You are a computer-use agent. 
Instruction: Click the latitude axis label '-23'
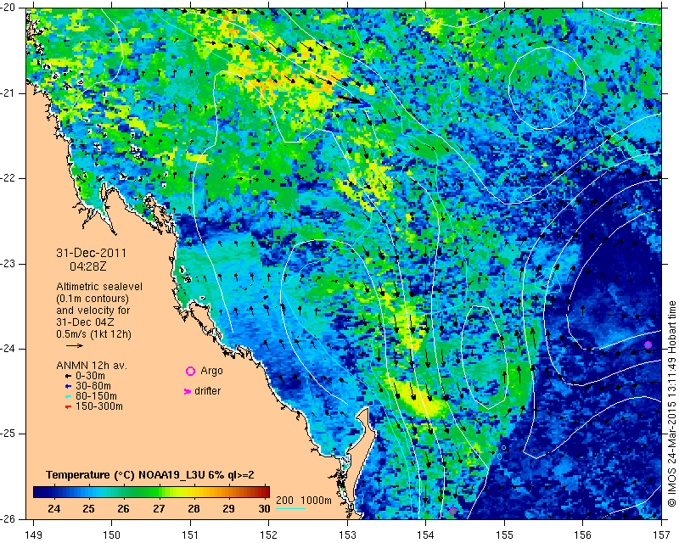click(x=8, y=264)
